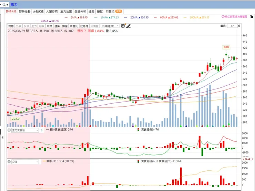Toggle the 撐壓 support-resistance button
This screenshot has height=191, width=255.
pos(65,26)
